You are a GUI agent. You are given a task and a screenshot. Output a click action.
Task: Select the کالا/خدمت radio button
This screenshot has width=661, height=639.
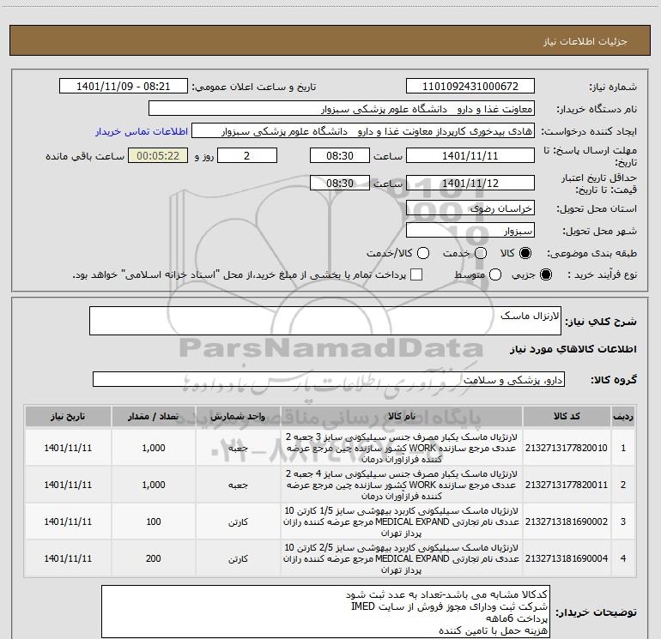point(423,253)
